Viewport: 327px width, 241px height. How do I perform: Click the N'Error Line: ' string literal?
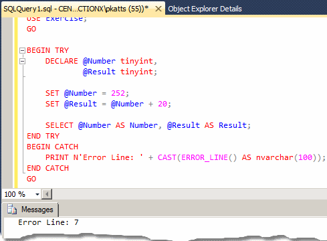[108, 157]
